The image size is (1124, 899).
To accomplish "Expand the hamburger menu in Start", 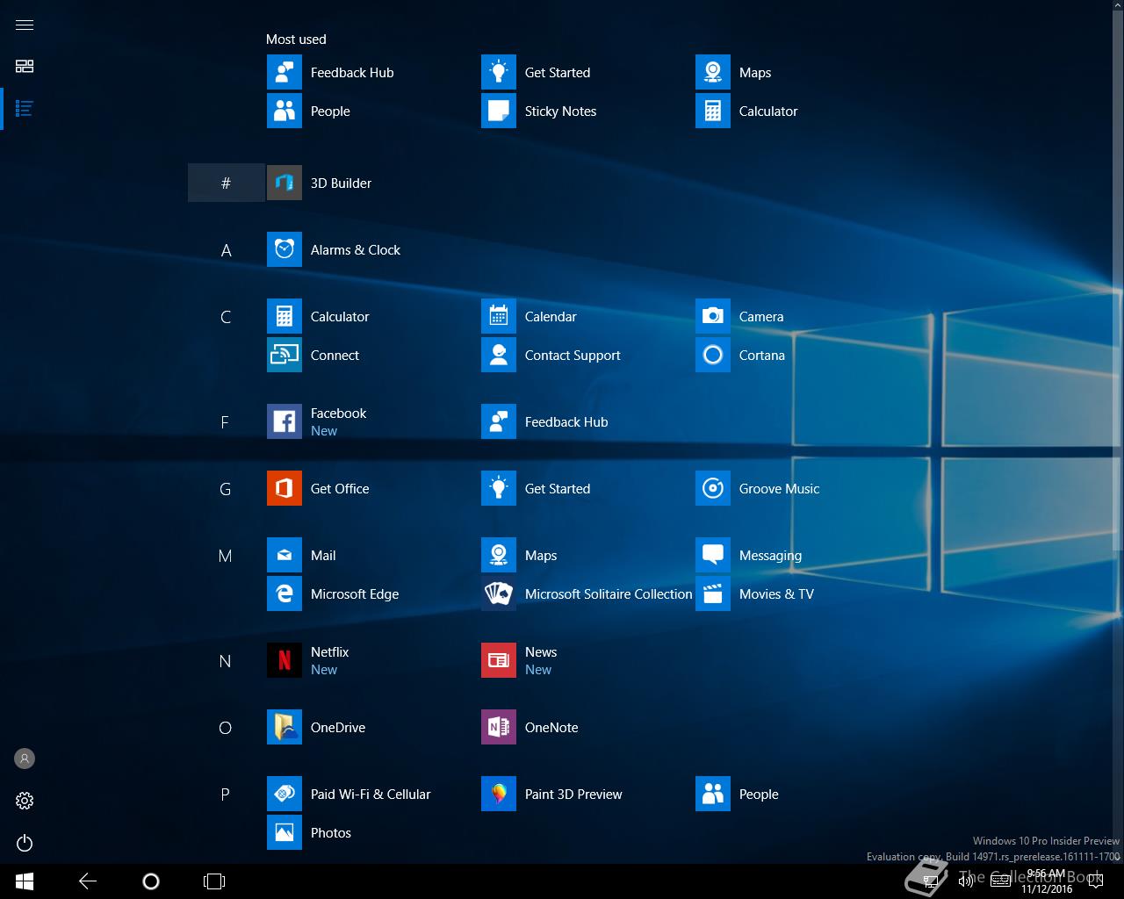I will [25, 25].
